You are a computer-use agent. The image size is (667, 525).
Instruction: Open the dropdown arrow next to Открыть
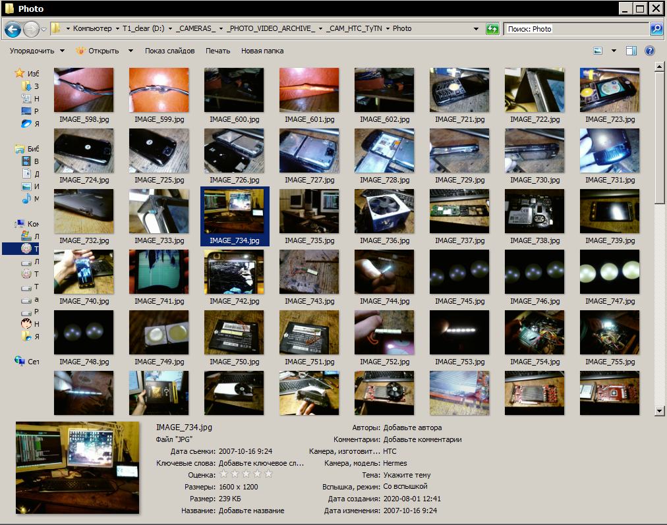pos(130,51)
